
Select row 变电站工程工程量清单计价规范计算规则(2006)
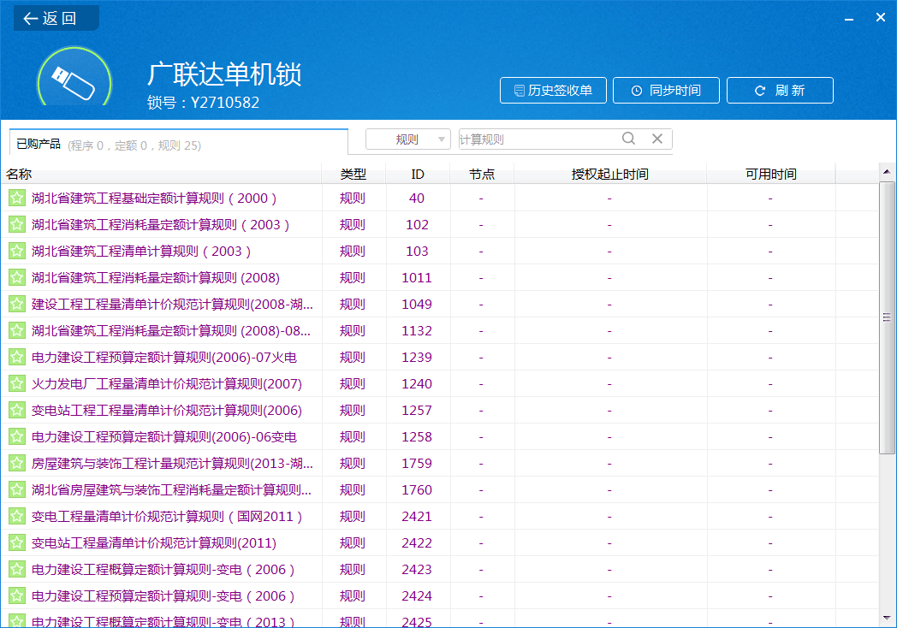439,410
